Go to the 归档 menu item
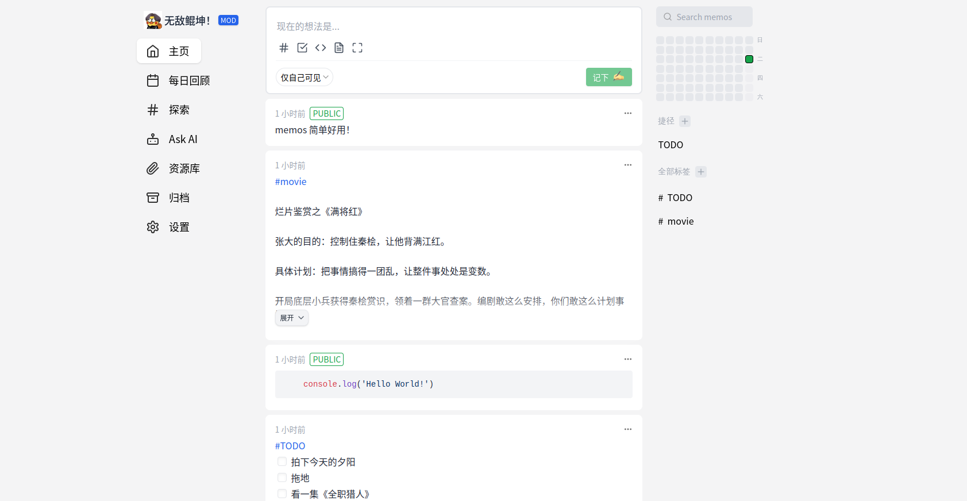The width and height of the screenshot is (967, 501). pos(169,198)
